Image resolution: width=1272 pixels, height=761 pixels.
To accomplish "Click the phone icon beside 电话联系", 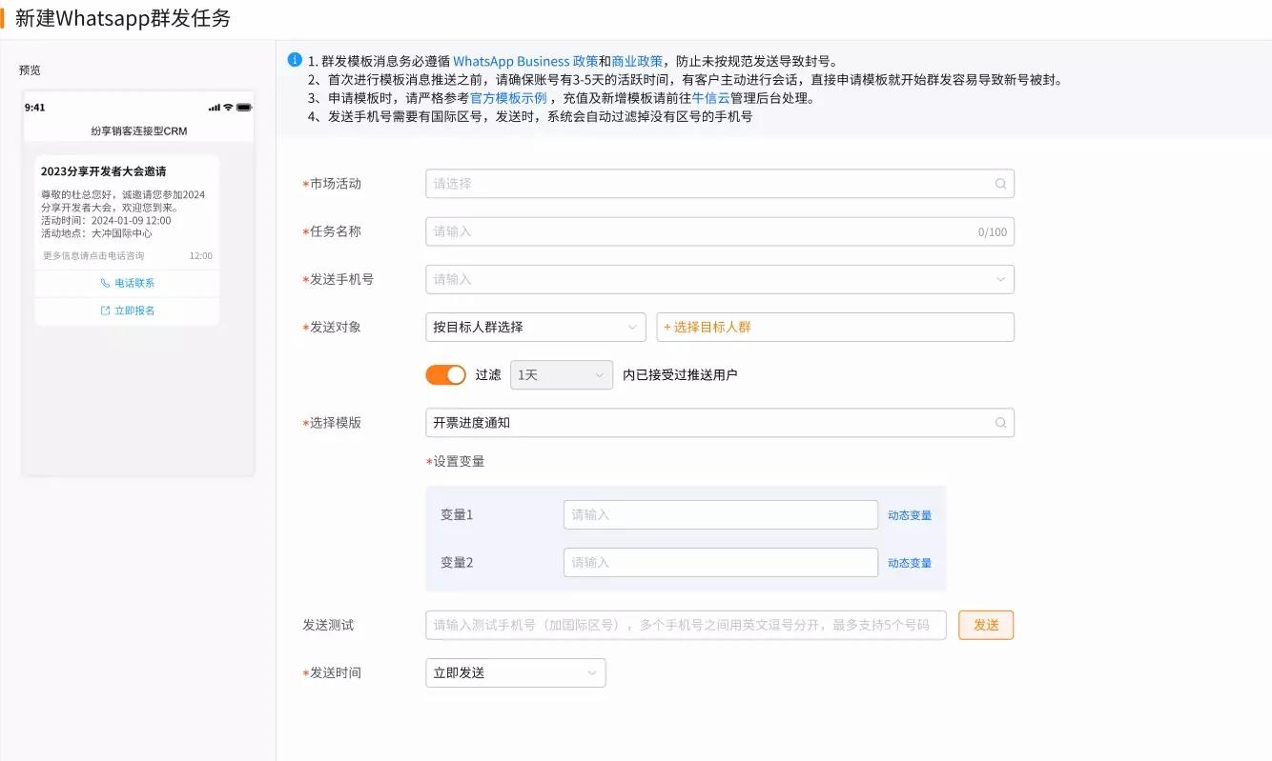I will (x=105, y=283).
